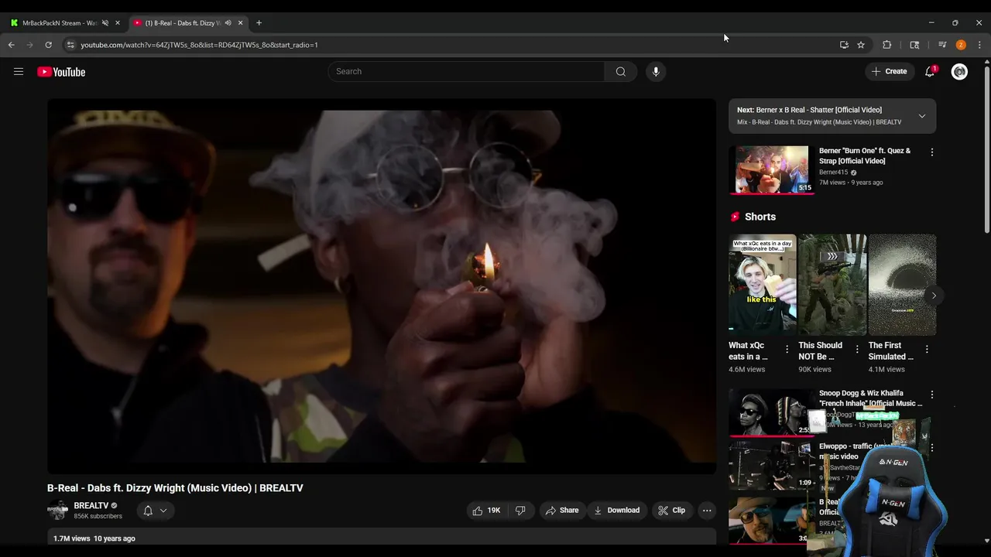Open the Berner415 channel link

click(833, 173)
